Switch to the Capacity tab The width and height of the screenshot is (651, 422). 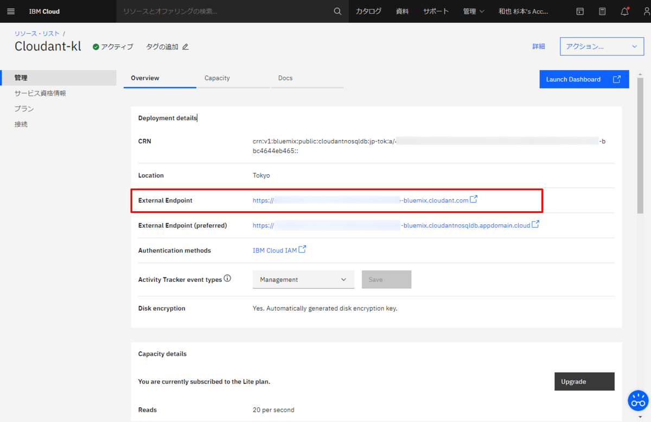217,78
